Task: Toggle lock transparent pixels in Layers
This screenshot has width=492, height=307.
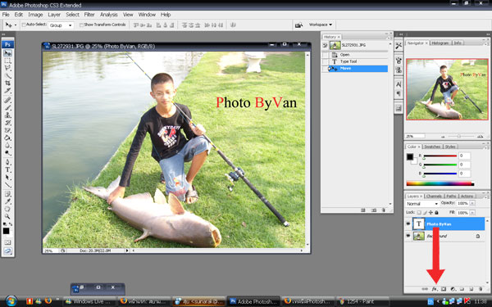Action: click(x=419, y=212)
